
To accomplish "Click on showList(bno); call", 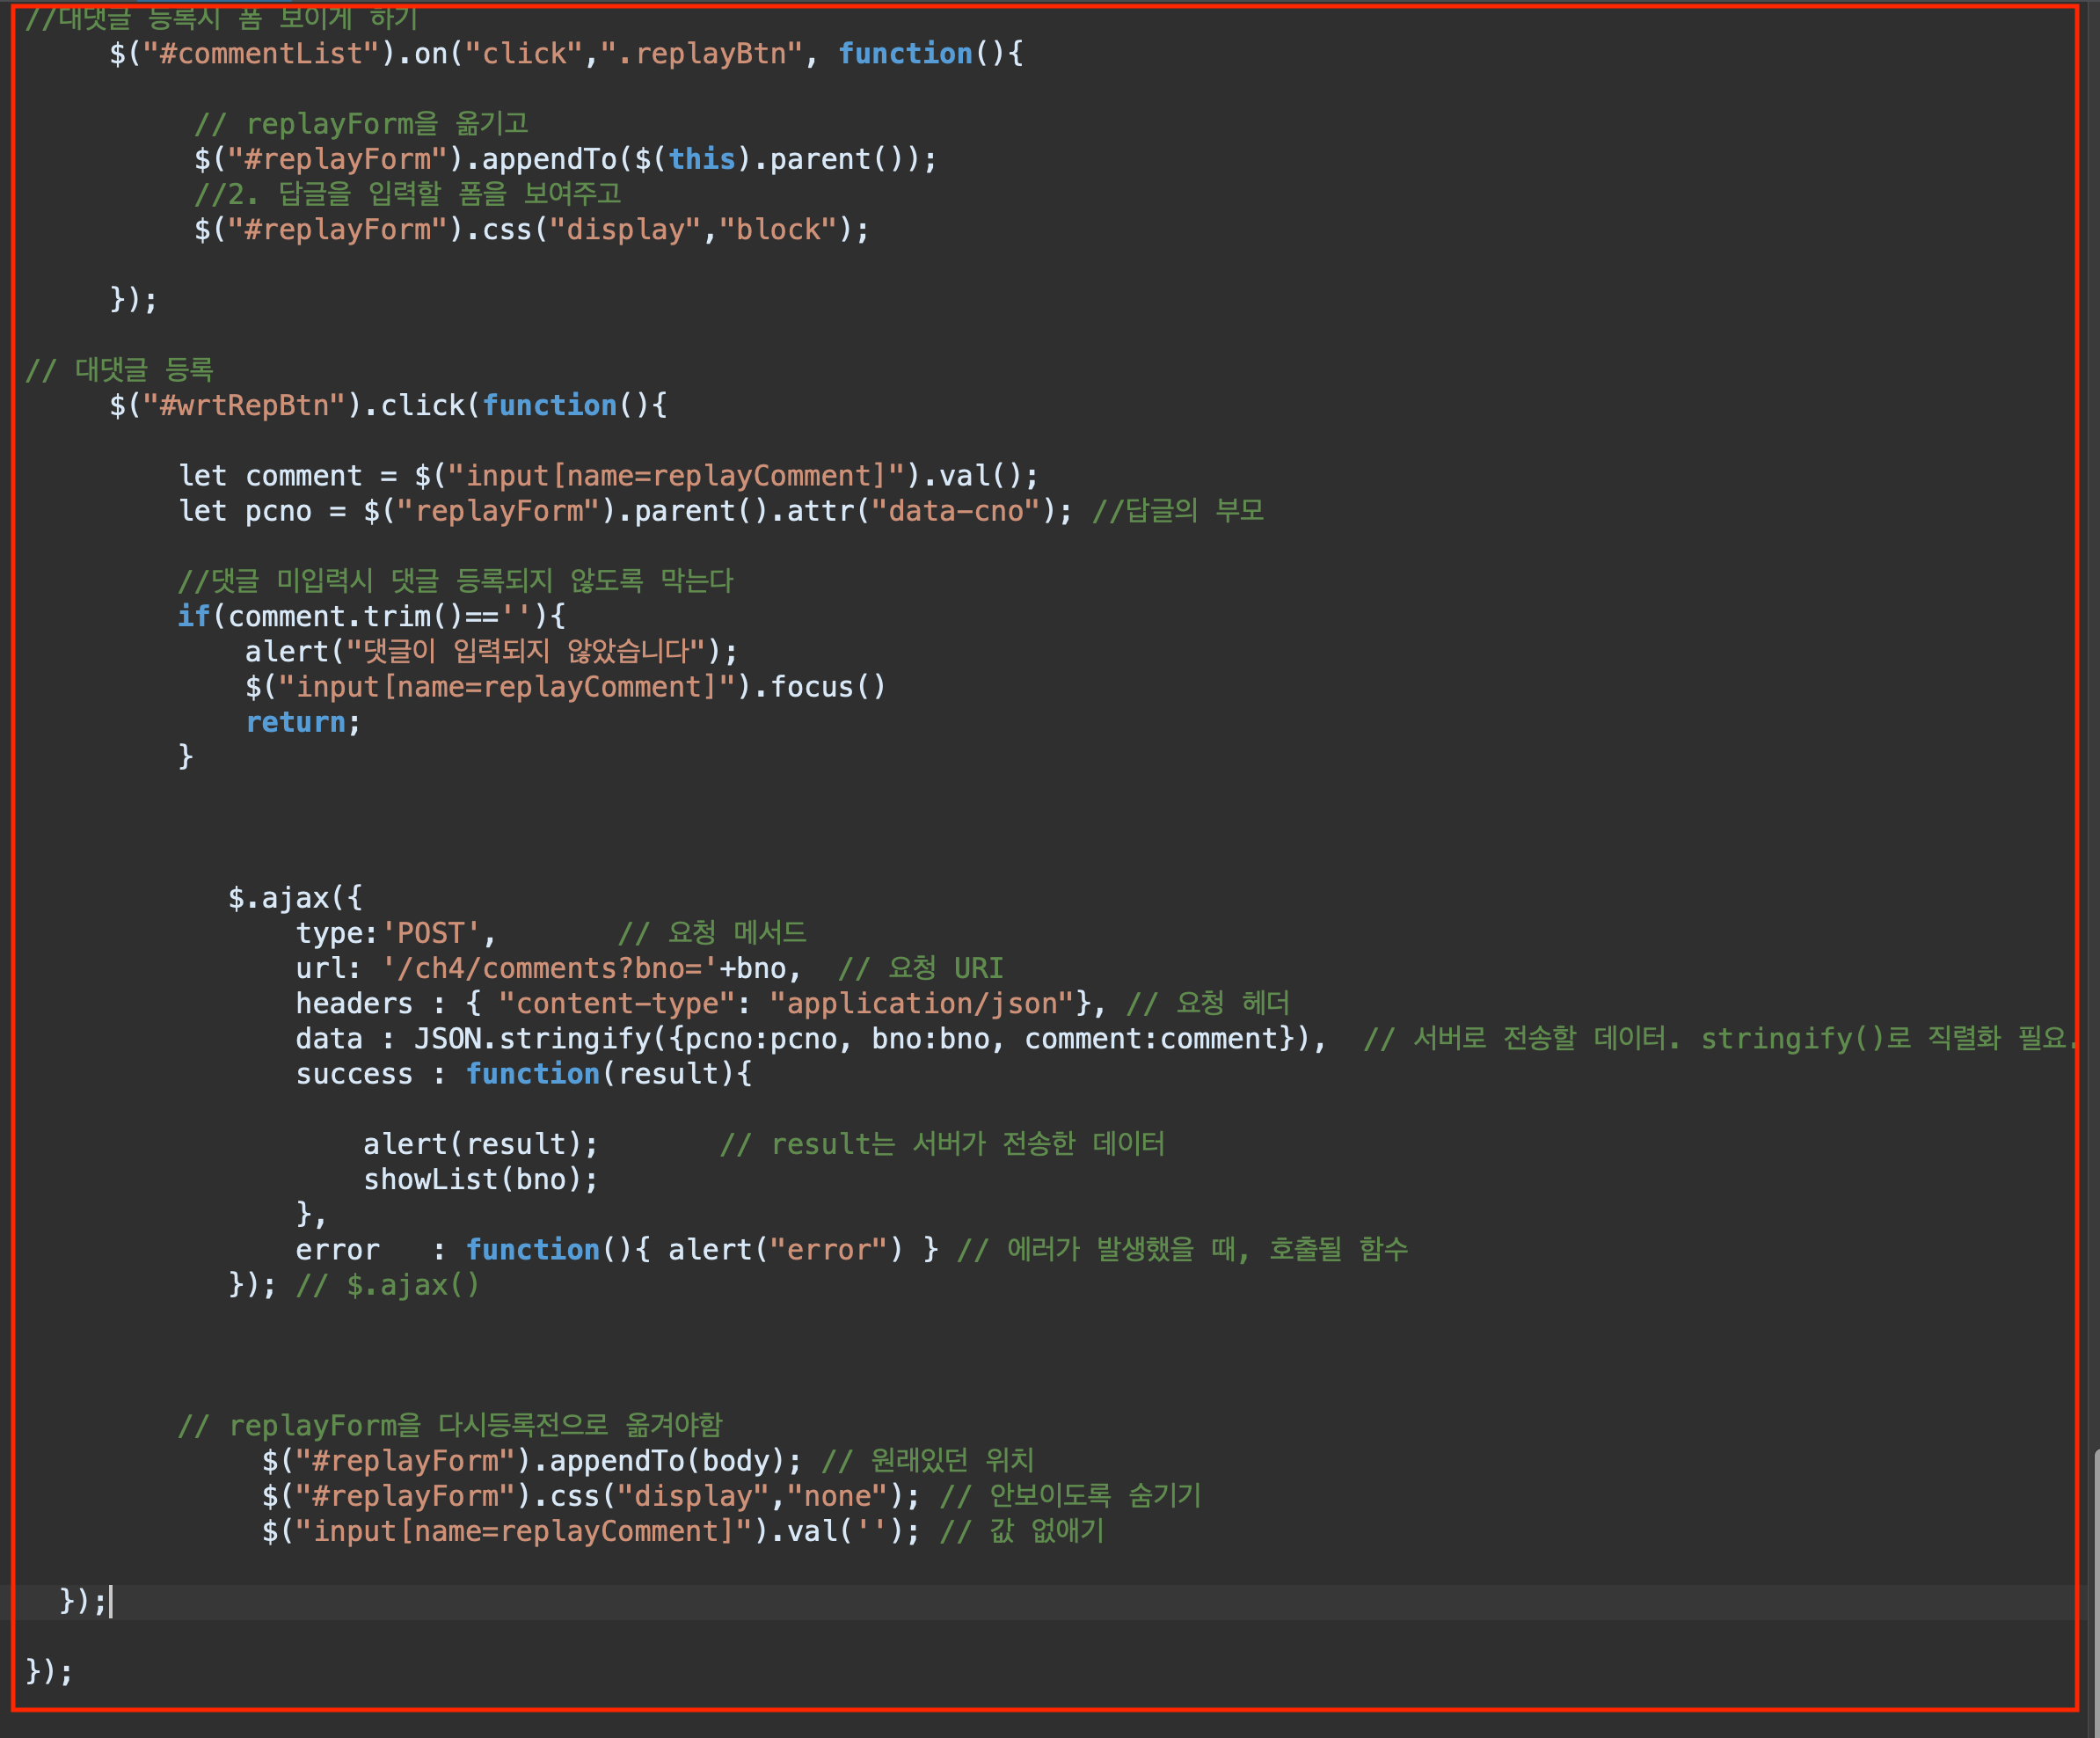I will pos(480,1179).
